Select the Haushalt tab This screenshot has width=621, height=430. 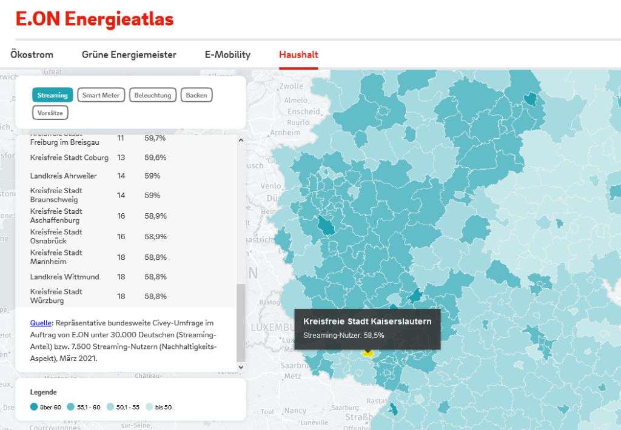pos(298,55)
